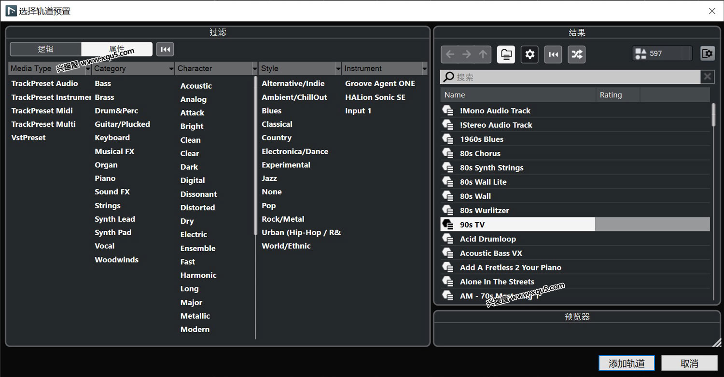724x377 pixels.
Task: Click the 添加轨道 button
Action: tap(626, 363)
